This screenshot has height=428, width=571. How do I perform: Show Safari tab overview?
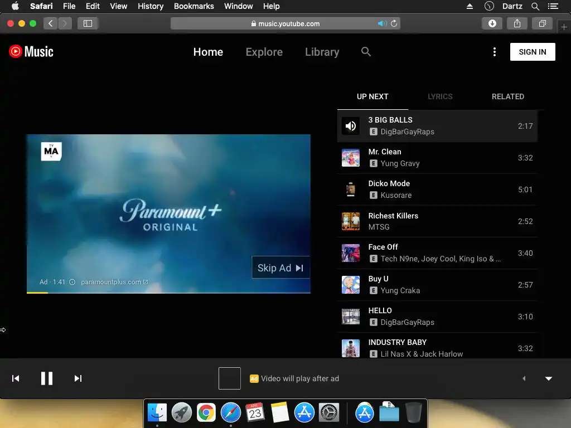pyautogui.click(x=542, y=23)
